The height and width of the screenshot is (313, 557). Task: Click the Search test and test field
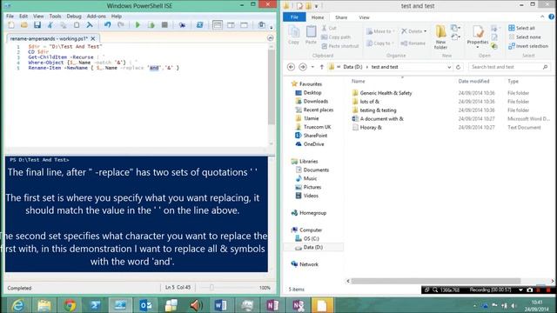[x=509, y=67]
